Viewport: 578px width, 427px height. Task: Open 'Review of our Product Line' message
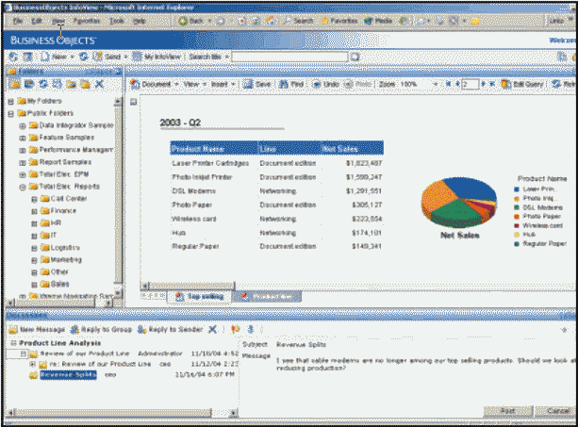[85, 353]
